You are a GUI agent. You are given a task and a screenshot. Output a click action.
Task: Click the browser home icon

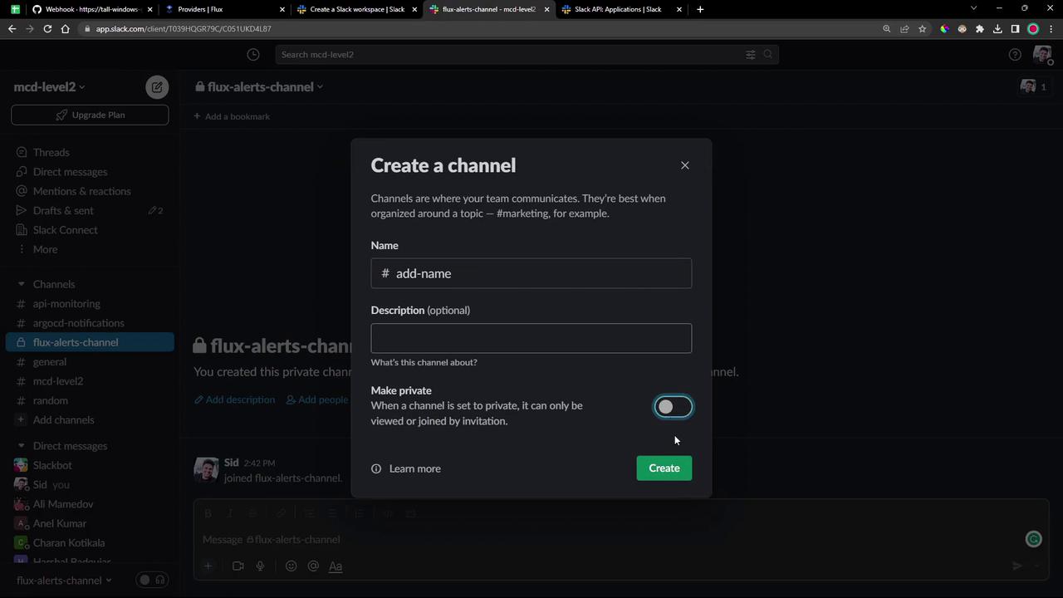point(66,29)
